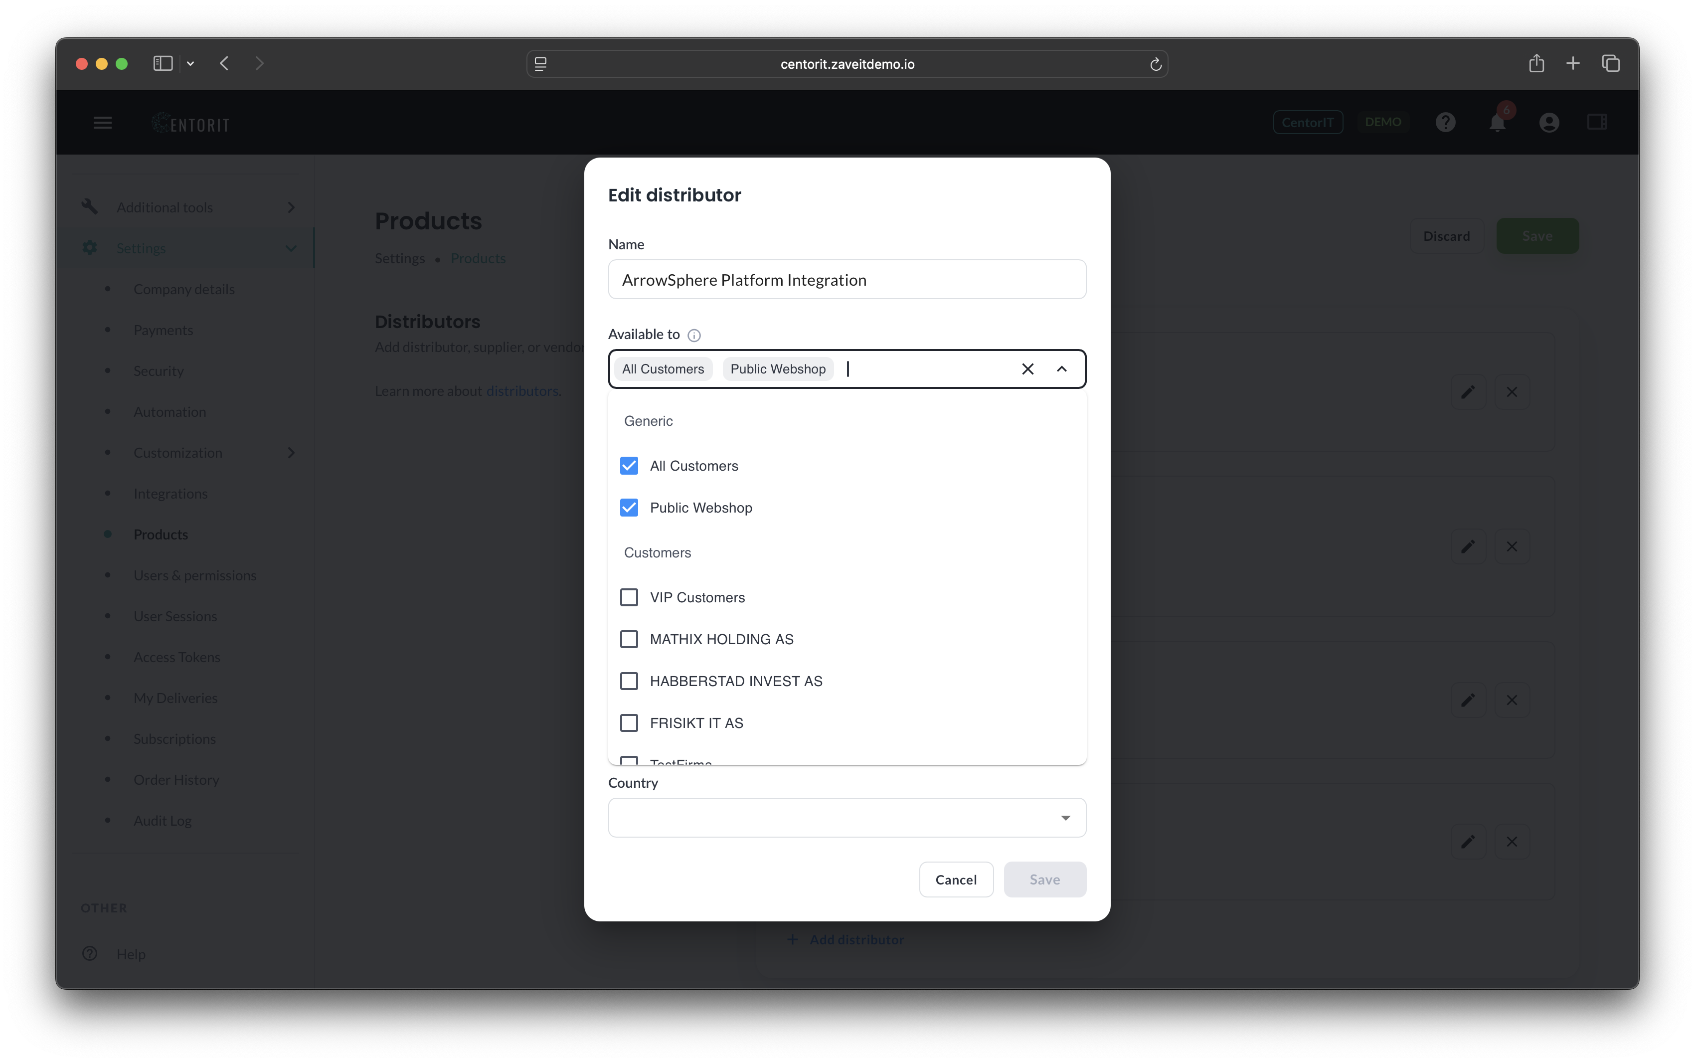Open the Country dropdown

[847, 818]
